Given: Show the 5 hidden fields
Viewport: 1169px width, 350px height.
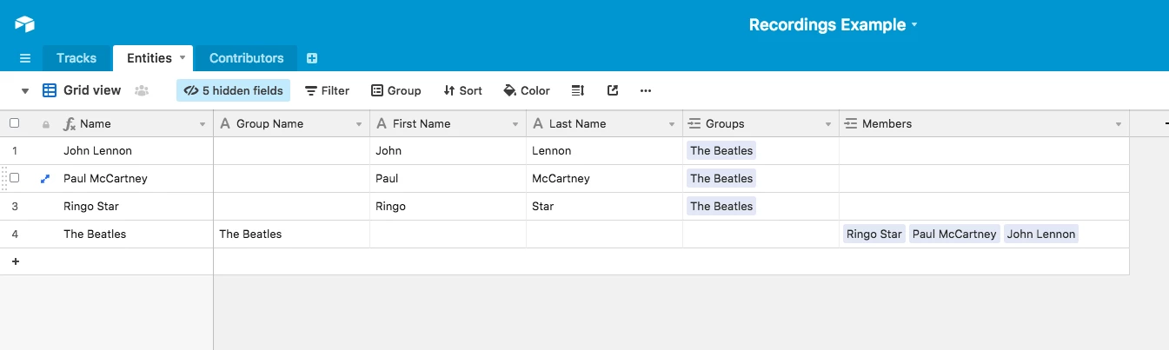Looking at the screenshot, I should coord(233,90).
